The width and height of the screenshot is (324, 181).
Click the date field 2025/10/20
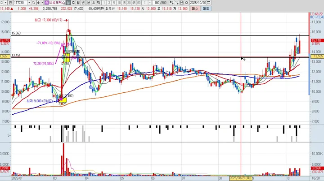[198, 3]
